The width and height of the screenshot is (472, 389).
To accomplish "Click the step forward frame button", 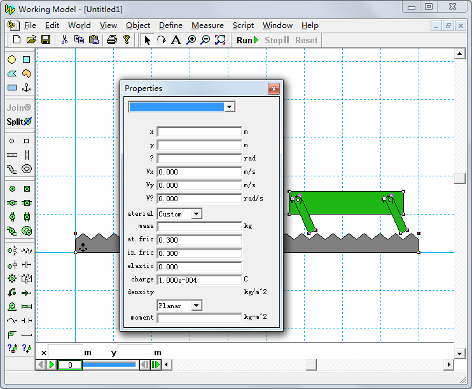I will (156, 365).
